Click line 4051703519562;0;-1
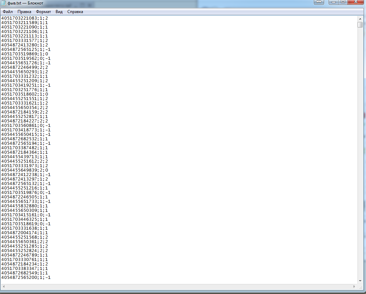Screen dimensions: 366x294 (26, 58)
